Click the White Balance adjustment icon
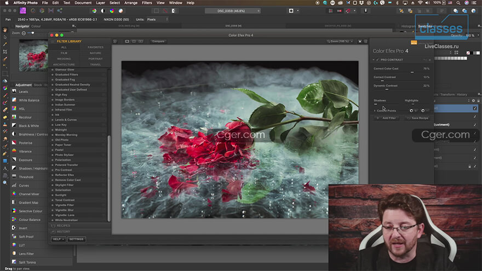The width and height of the screenshot is (482, 271). pyautogui.click(x=14, y=100)
